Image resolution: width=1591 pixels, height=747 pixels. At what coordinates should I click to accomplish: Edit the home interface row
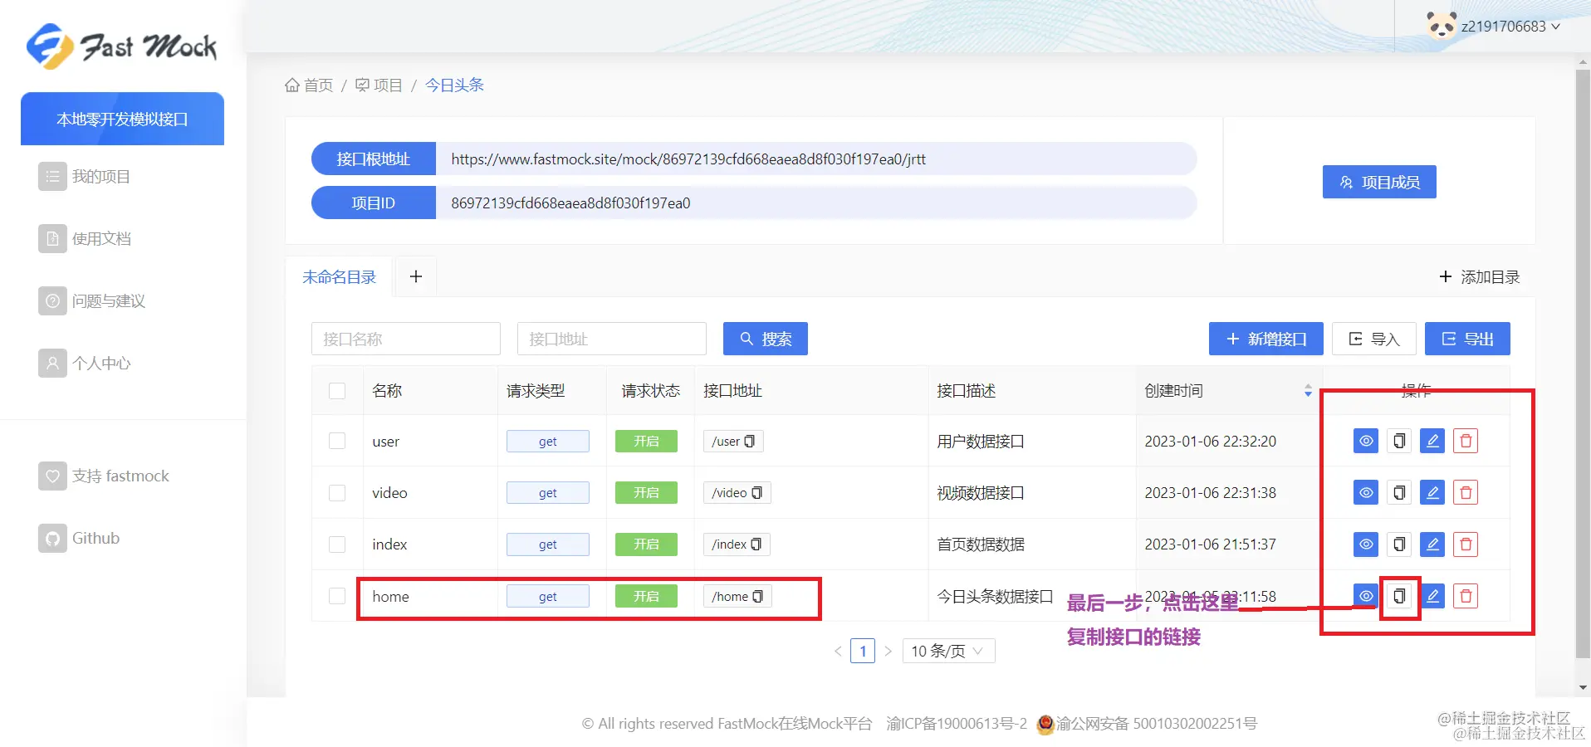[x=1432, y=596]
